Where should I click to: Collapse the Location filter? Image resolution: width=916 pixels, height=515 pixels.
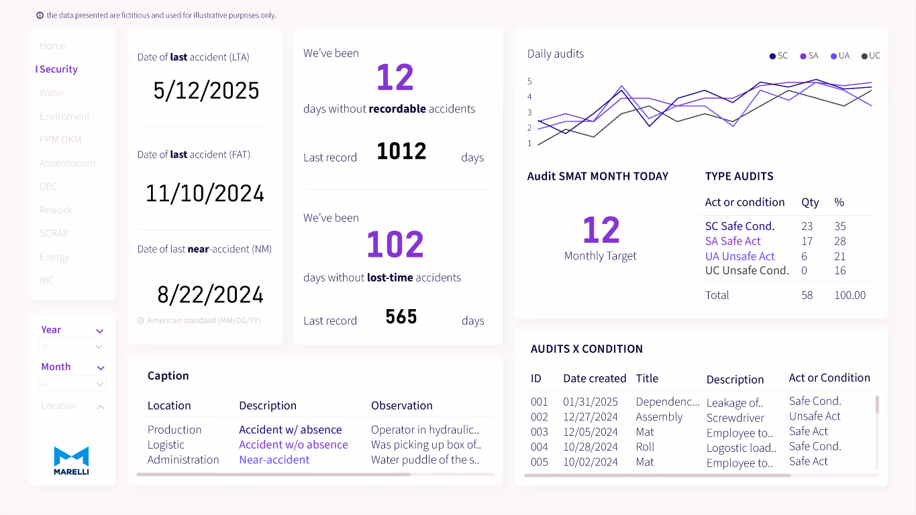pyautogui.click(x=99, y=406)
